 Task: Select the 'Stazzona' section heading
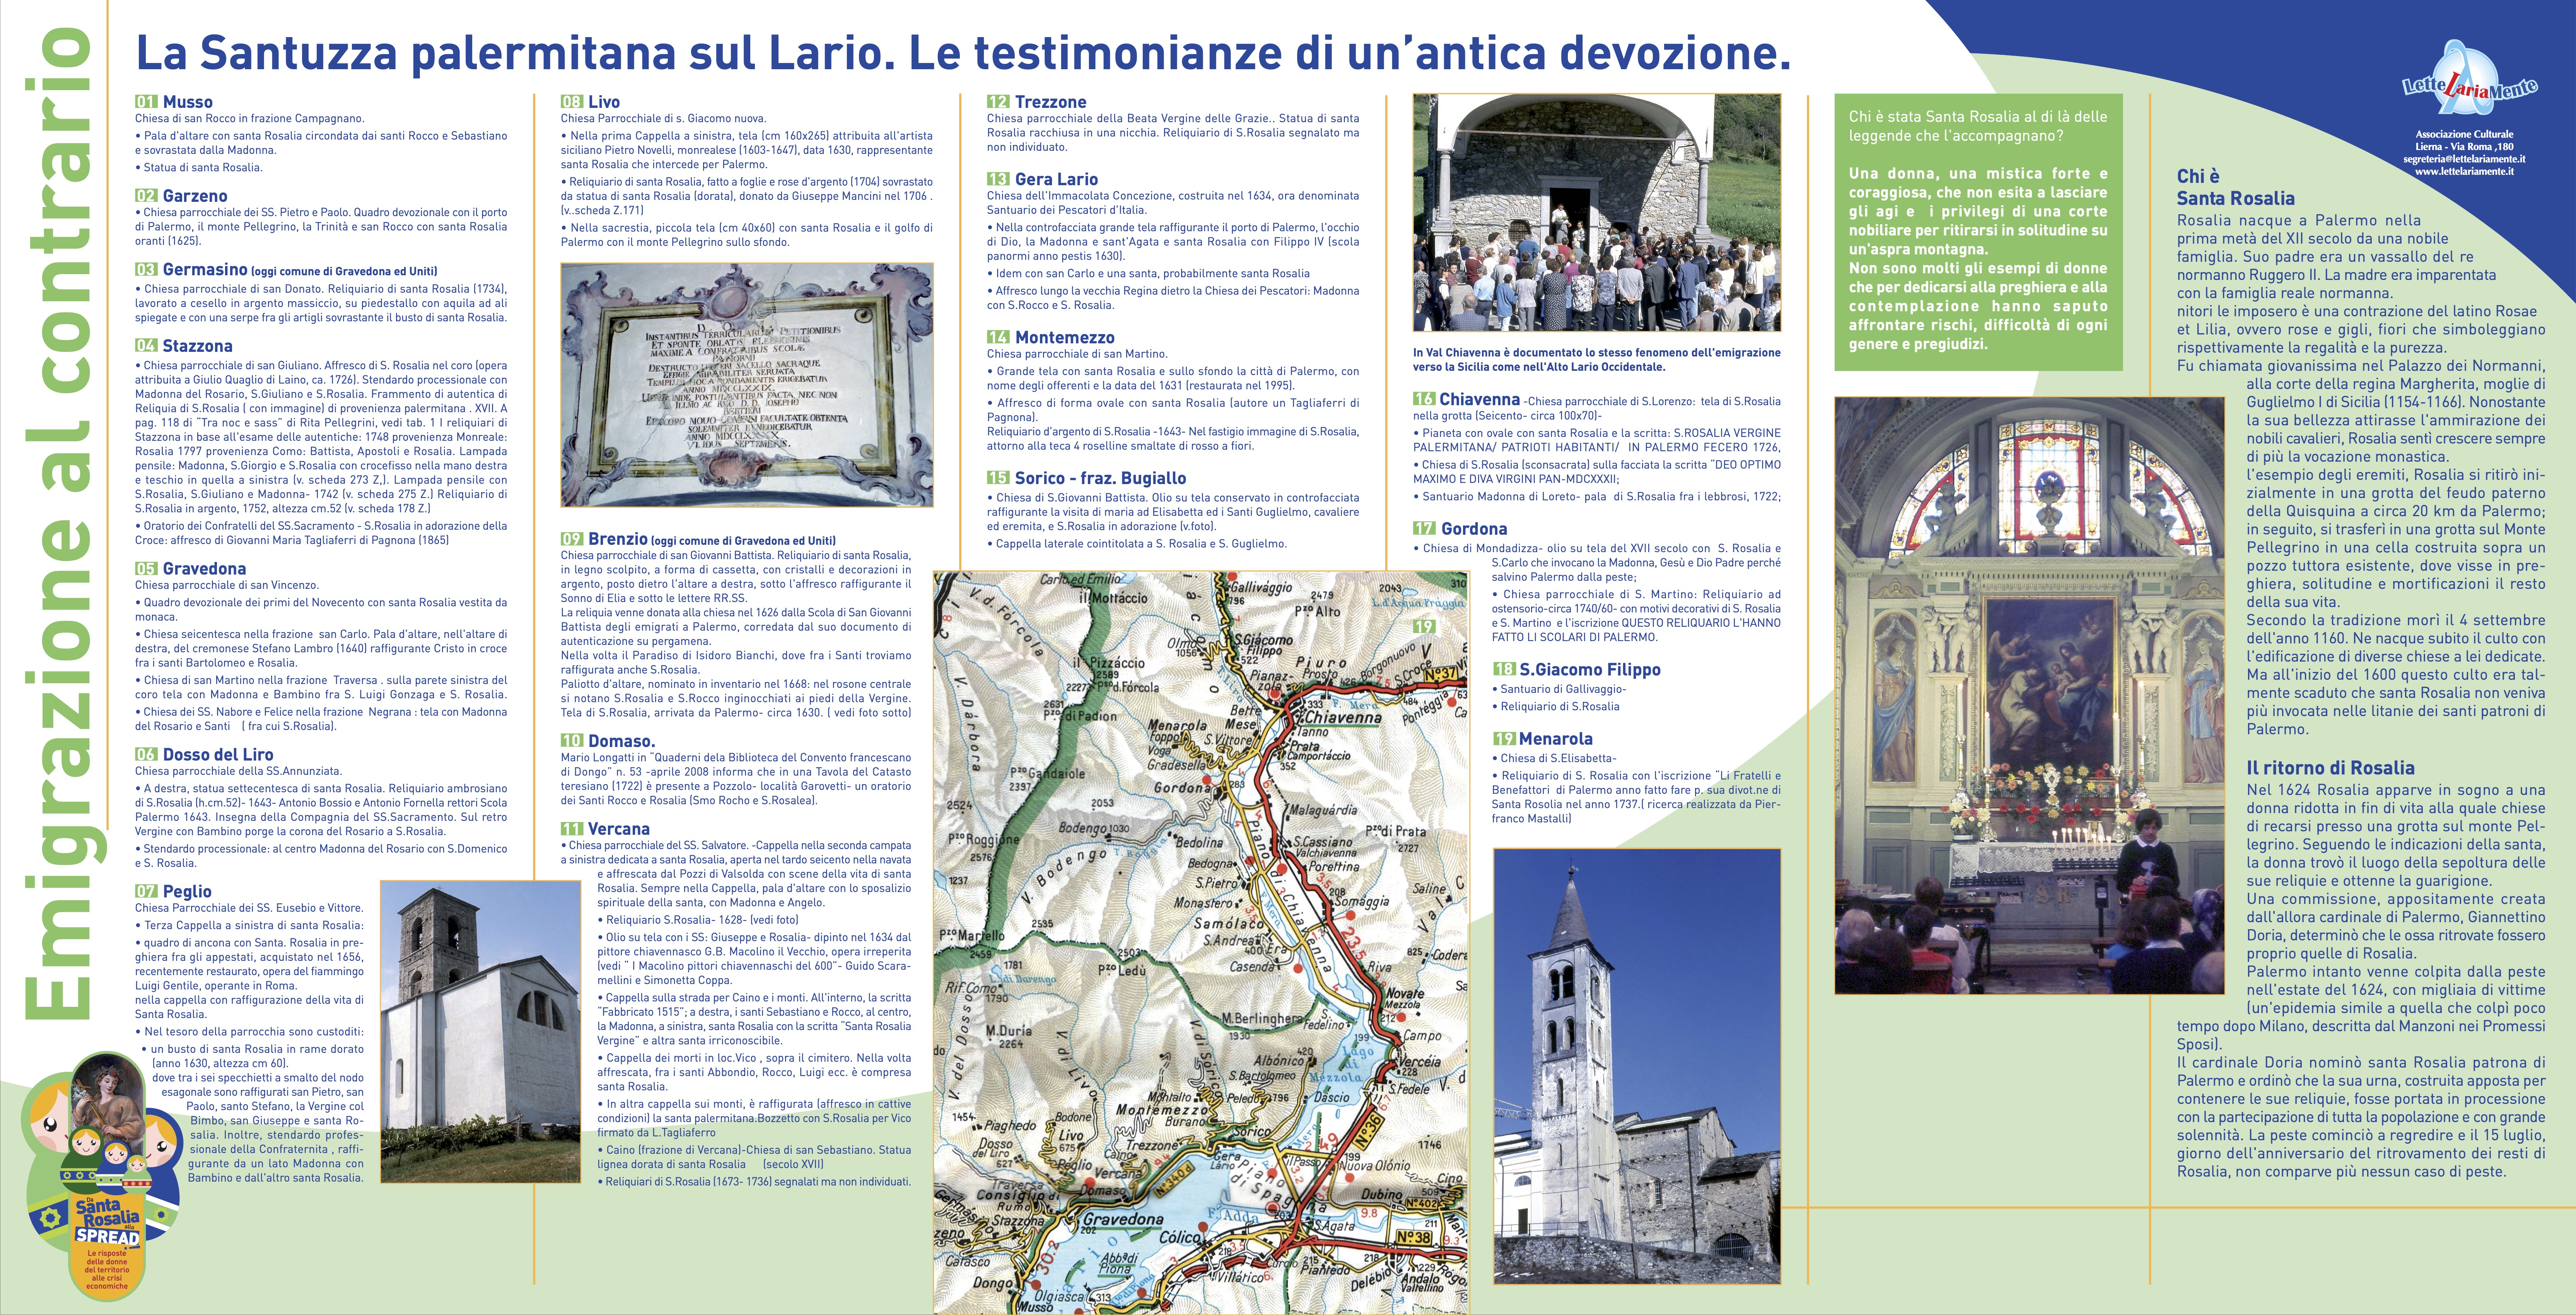coord(198,346)
